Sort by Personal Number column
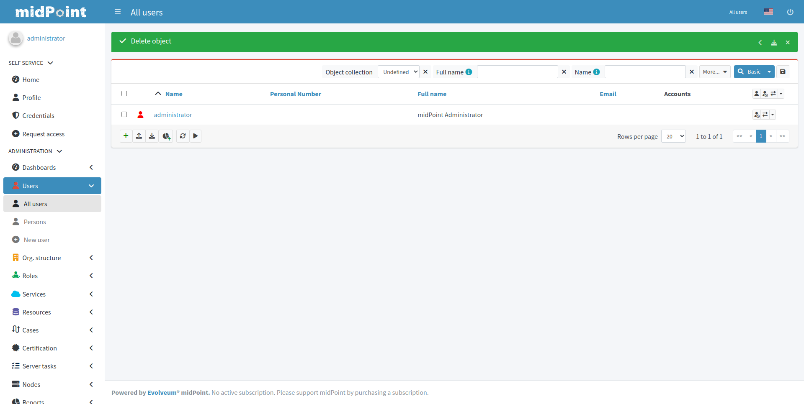 click(296, 94)
